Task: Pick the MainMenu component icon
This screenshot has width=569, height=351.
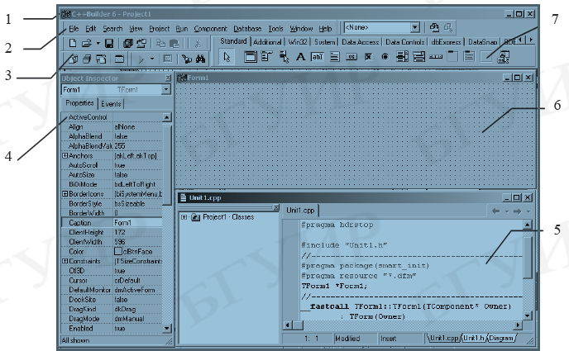Action: [x=266, y=57]
